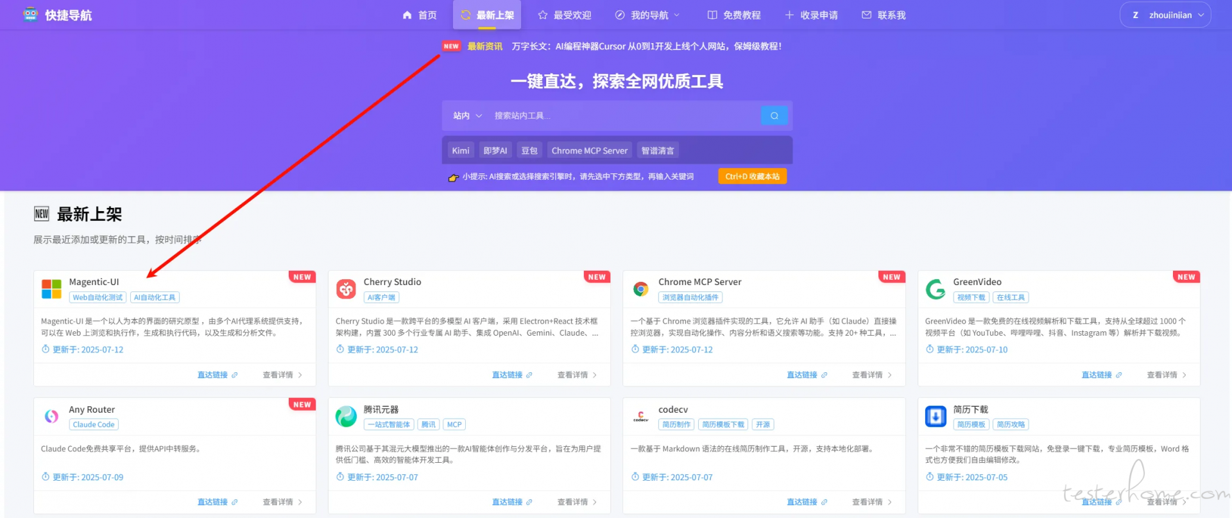Open the 简历下载 blue download icon
The height and width of the screenshot is (518, 1232).
click(x=936, y=417)
